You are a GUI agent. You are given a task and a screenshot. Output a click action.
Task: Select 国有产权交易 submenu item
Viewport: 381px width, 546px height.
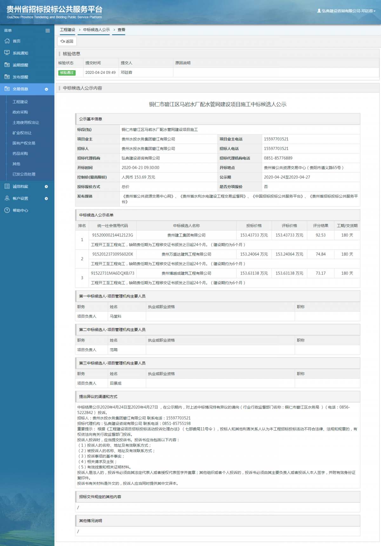coord(24,143)
